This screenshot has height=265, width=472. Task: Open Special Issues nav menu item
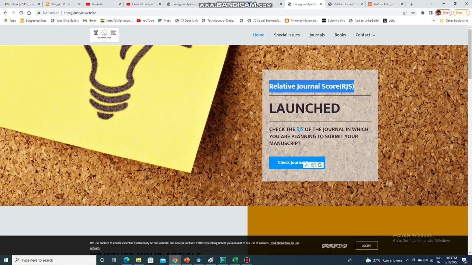pos(287,35)
